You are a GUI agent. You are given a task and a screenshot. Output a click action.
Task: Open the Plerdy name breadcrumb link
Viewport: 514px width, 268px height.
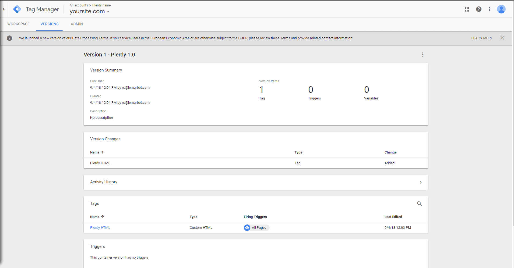pos(101,5)
